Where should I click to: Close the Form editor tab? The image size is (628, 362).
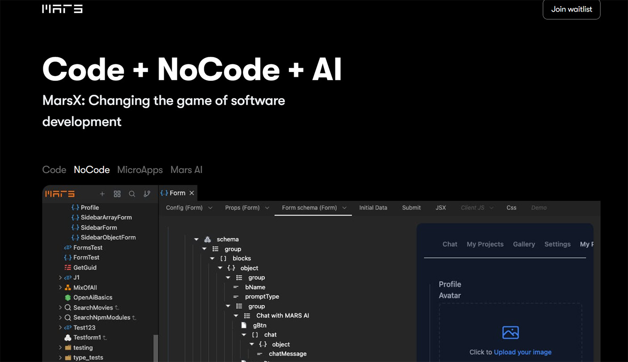192,193
